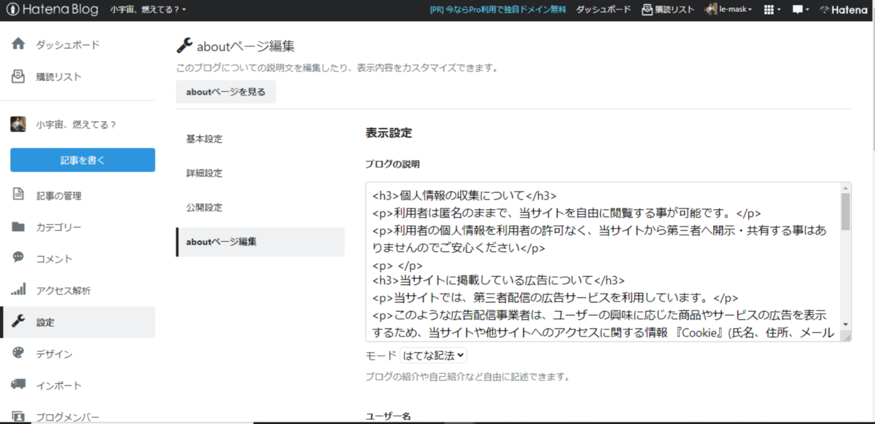This screenshot has height=424, width=875.
Task: Click the Hatena logo at top right
Action: coord(844,9)
